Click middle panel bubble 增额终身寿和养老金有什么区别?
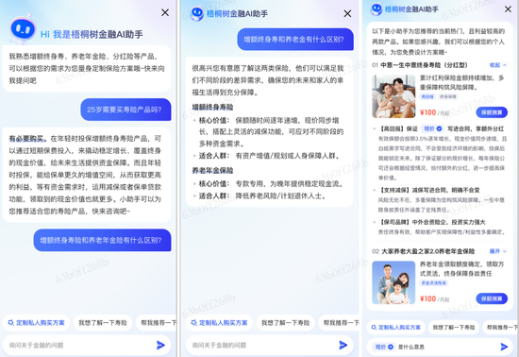This screenshot has height=357, width=519. coord(295,40)
